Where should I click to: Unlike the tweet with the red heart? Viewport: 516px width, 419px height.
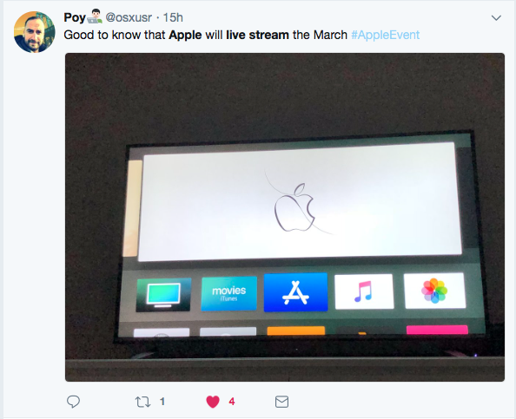click(x=213, y=402)
